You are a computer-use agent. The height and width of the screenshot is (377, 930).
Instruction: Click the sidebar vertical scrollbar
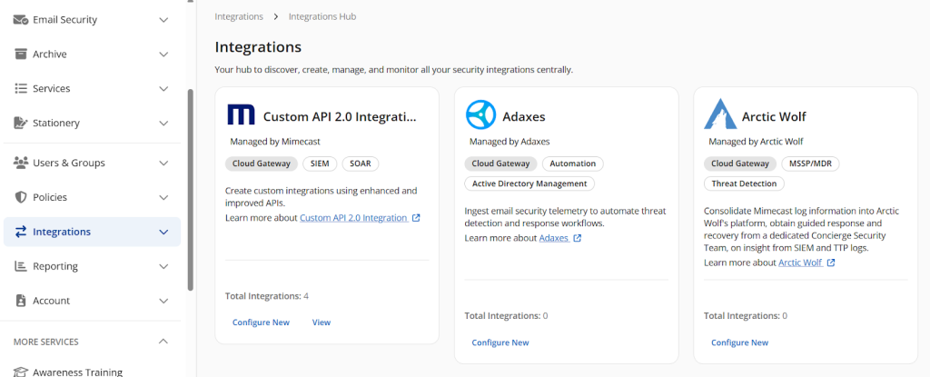tap(191, 190)
